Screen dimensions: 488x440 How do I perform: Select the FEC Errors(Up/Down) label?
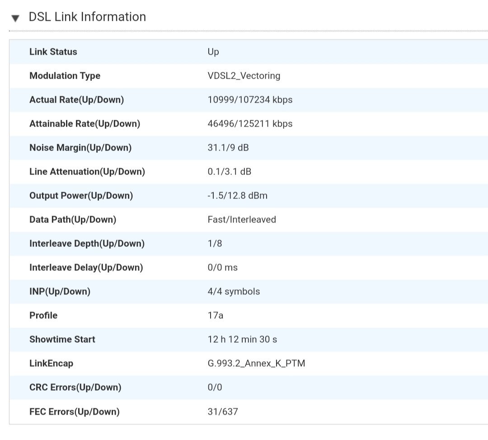click(75, 412)
